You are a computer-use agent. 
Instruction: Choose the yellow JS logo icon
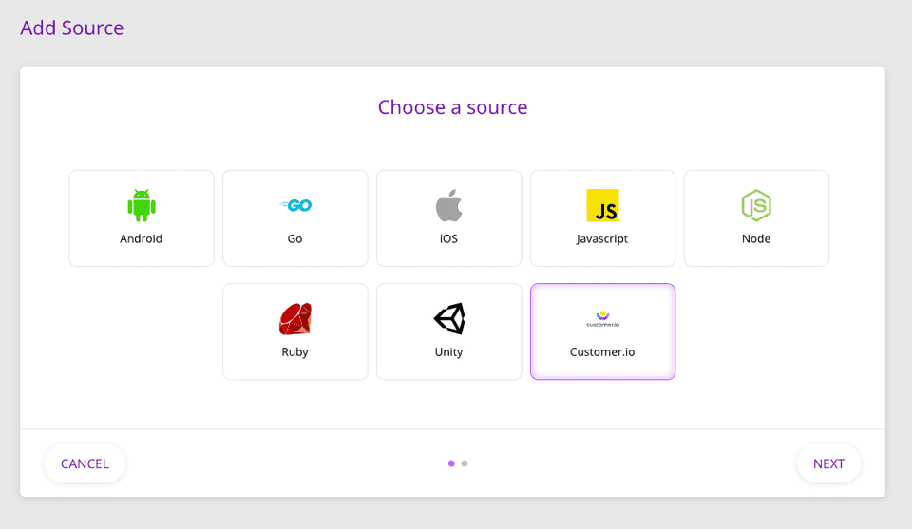(602, 205)
